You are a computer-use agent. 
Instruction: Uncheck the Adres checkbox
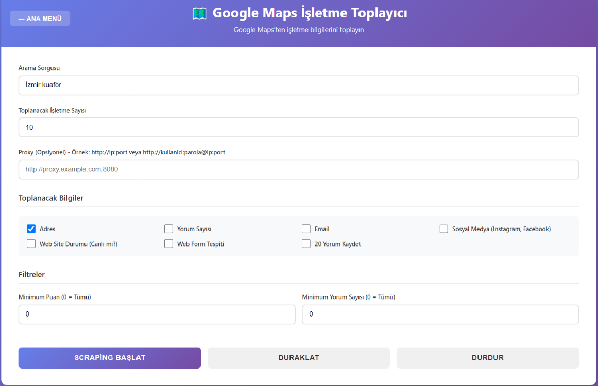[31, 229]
